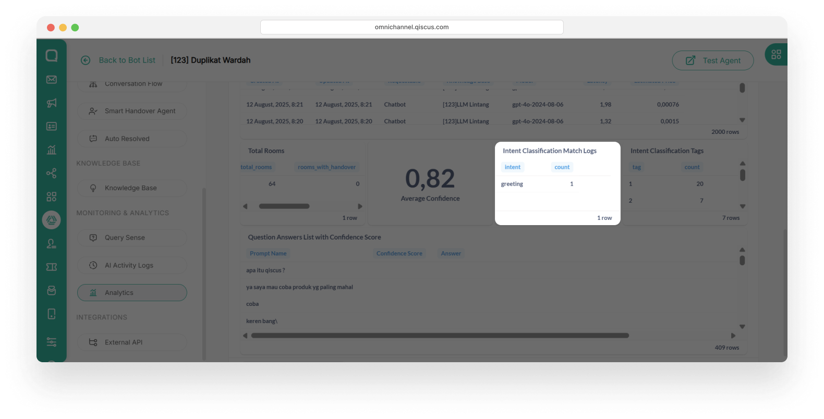The height and width of the screenshot is (419, 824).
Task: Open the analytics bar chart sidebar icon
Action: 52,150
